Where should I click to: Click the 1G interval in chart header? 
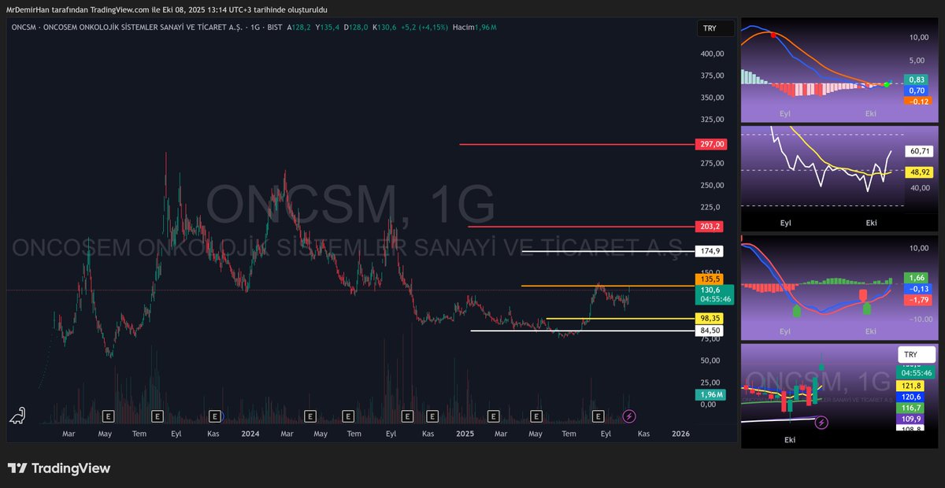point(254,28)
